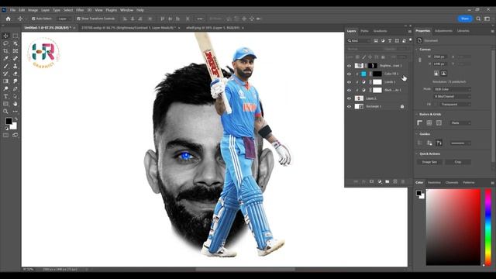This screenshot has height=279, width=496.
Task: Select the Frame tool
Action: point(15,51)
